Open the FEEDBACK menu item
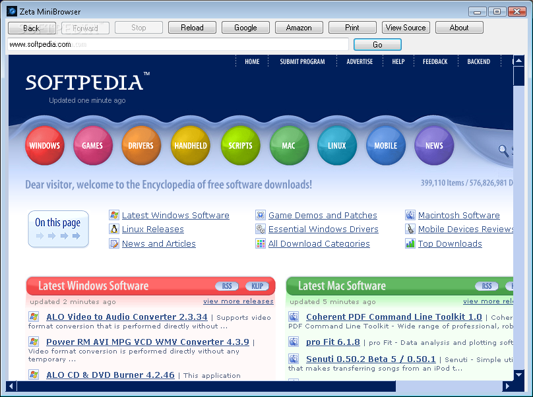This screenshot has width=533, height=397. pyautogui.click(x=435, y=61)
